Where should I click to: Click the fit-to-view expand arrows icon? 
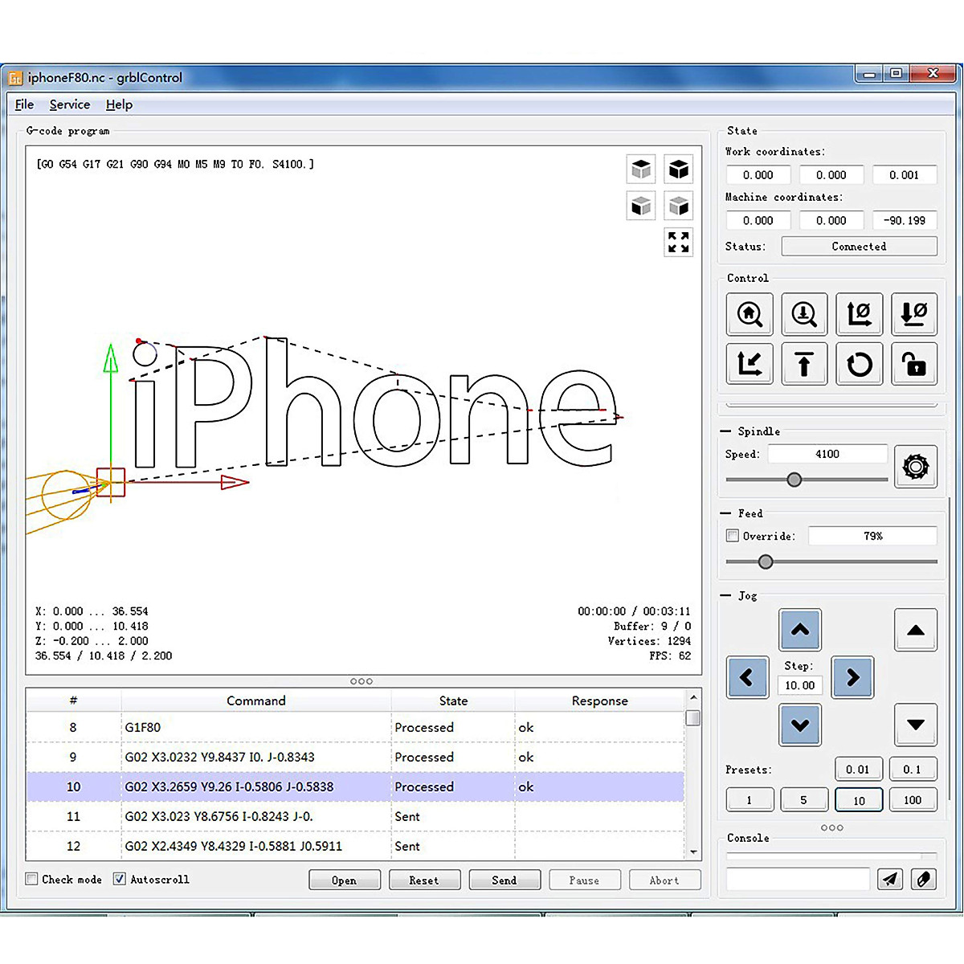point(679,242)
